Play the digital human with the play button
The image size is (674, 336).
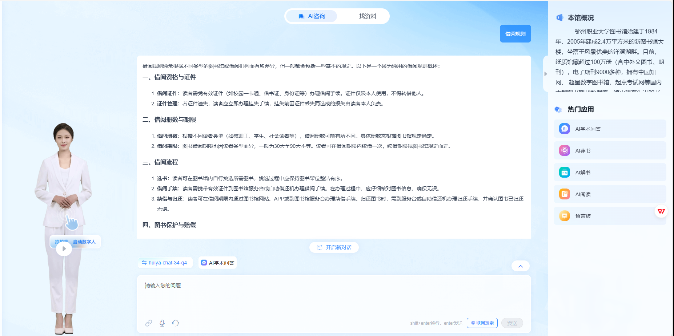point(64,249)
